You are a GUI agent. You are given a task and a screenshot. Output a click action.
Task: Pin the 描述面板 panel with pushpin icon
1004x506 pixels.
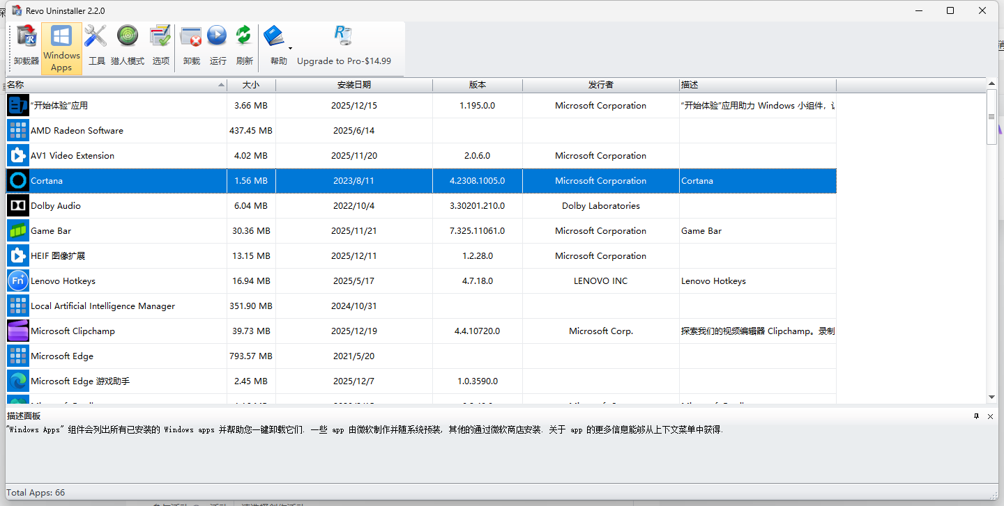(x=977, y=416)
